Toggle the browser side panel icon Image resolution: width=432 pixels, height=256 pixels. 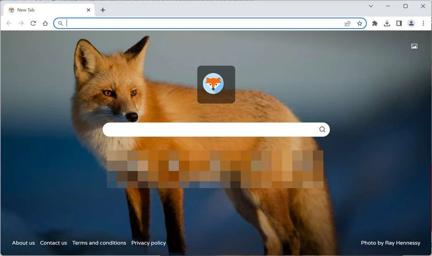point(399,23)
